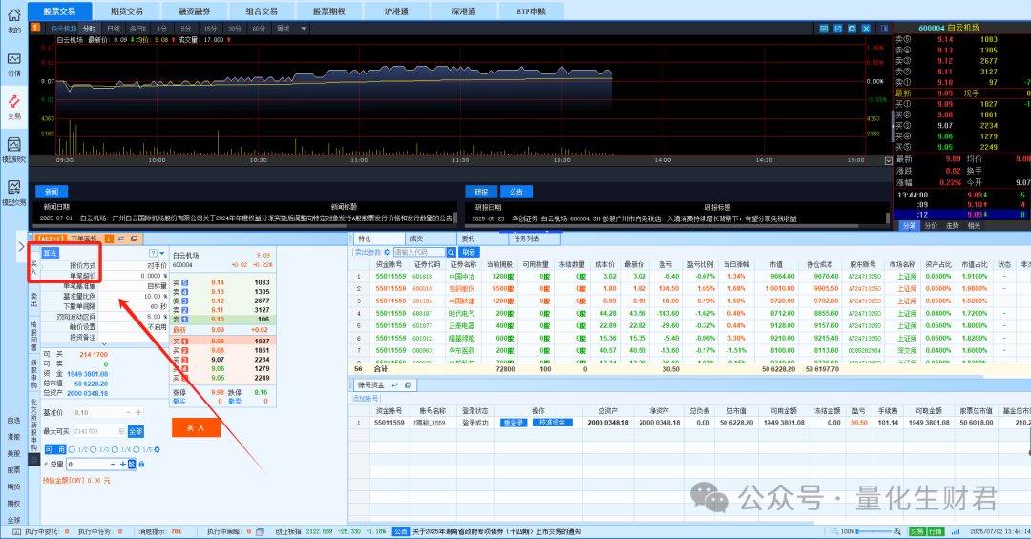Click the pop-out chart window icon
This screenshot has height=539, width=1031.
pos(838,29)
